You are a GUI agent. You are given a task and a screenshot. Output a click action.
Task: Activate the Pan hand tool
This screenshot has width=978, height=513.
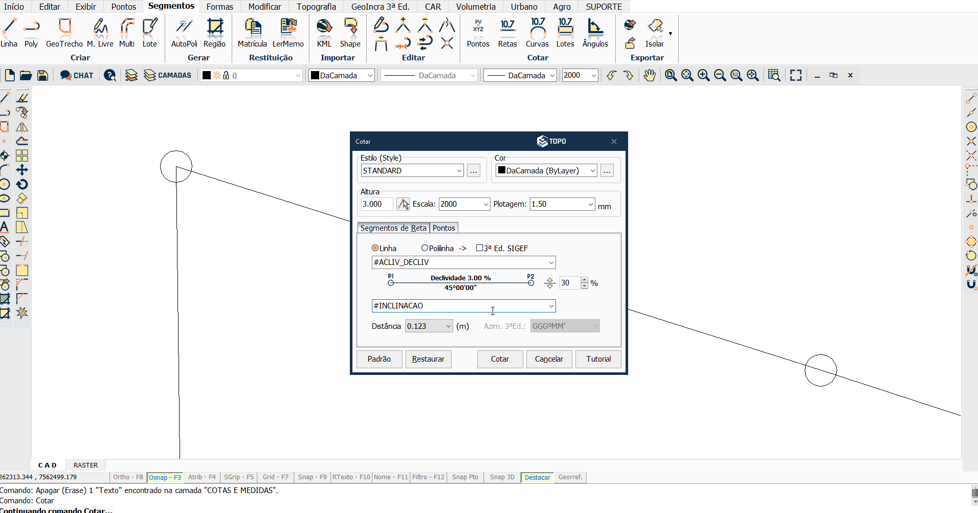649,75
